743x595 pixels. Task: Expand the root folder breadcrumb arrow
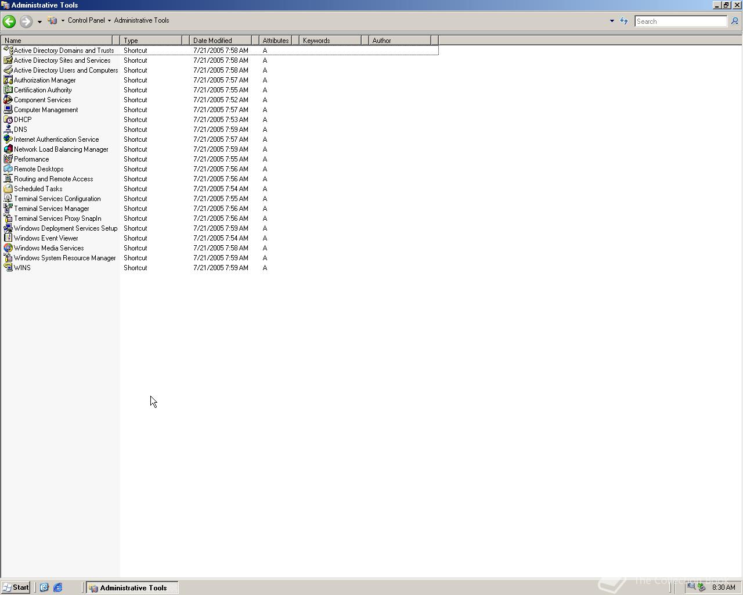point(63,21)
